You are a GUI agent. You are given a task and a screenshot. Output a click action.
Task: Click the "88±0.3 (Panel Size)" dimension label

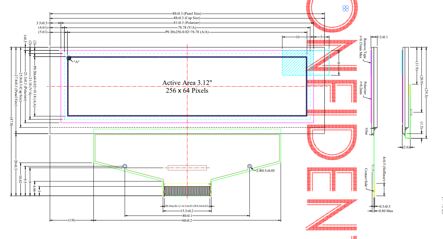(x=187, y=13)
